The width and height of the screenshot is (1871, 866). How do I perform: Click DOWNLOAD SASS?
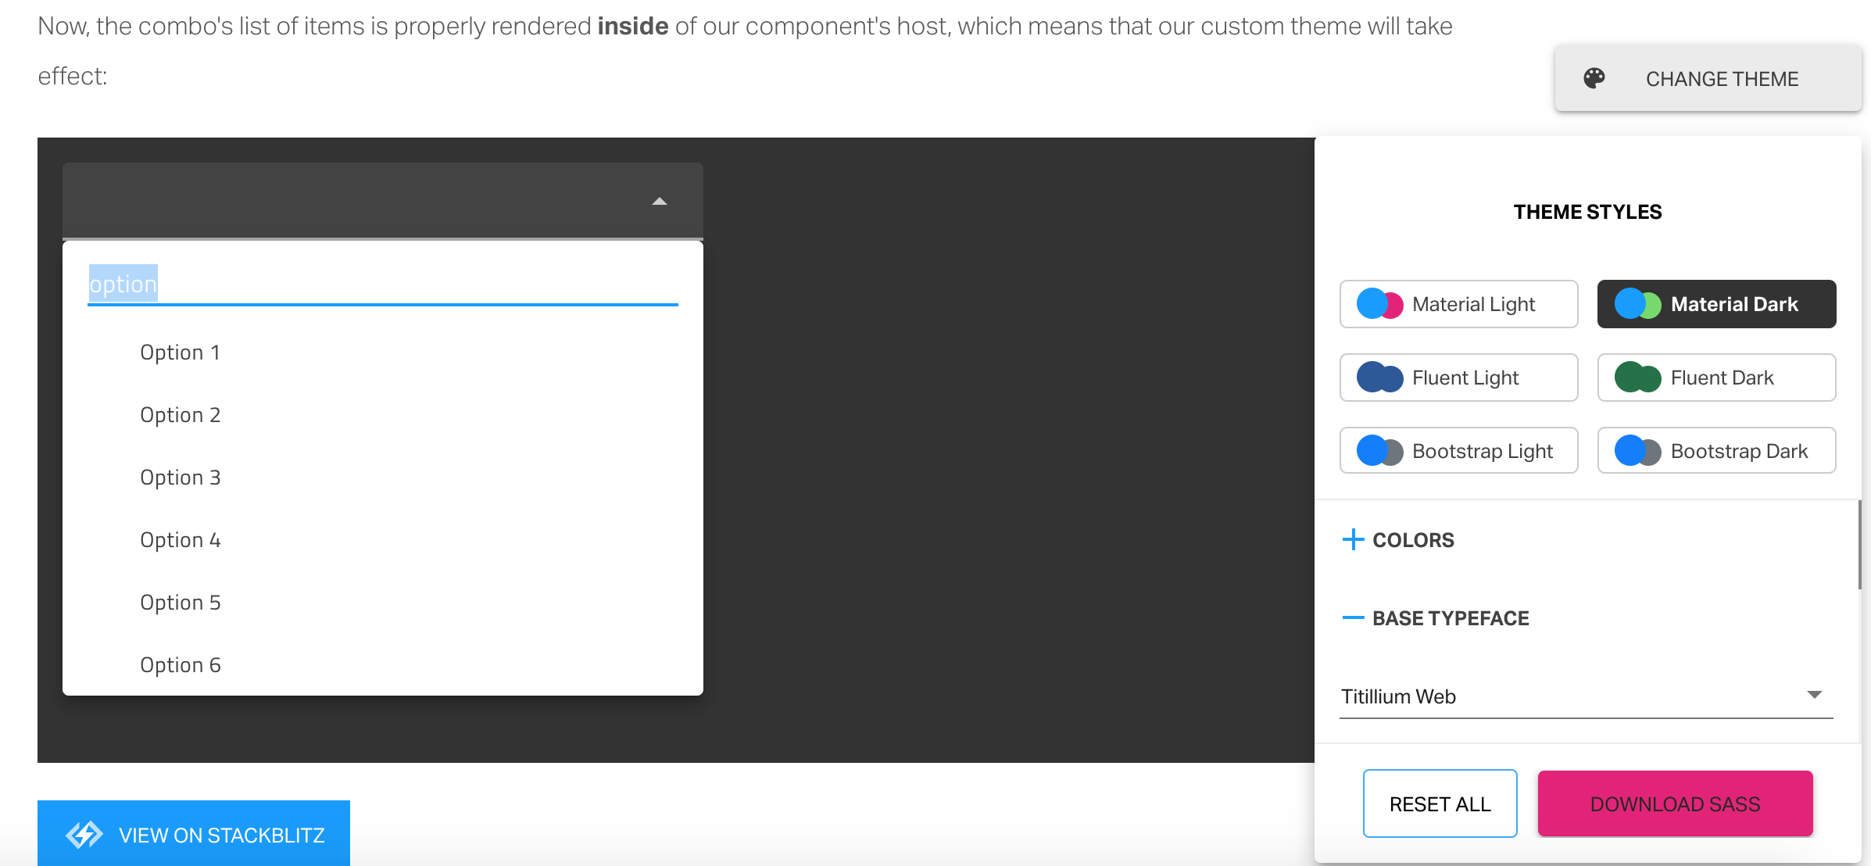1674,803
